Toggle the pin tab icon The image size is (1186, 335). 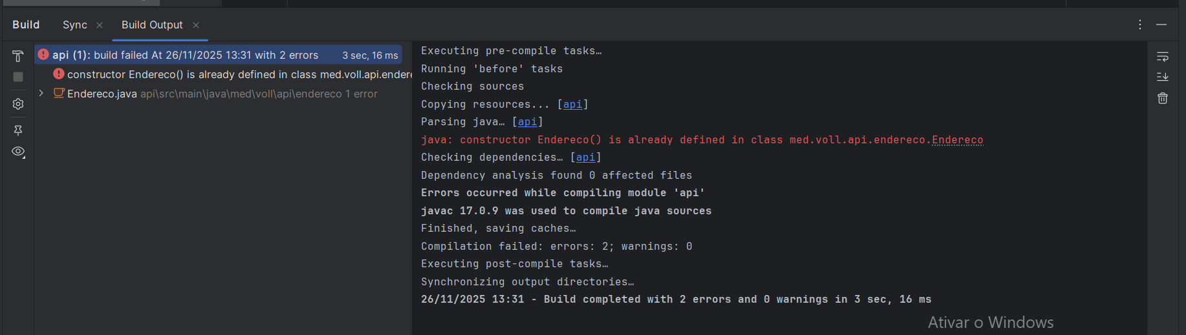click(18, 130)
